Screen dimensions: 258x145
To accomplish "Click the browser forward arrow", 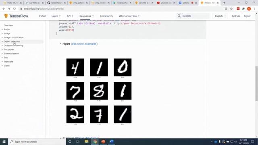I will tap(9, 9).
